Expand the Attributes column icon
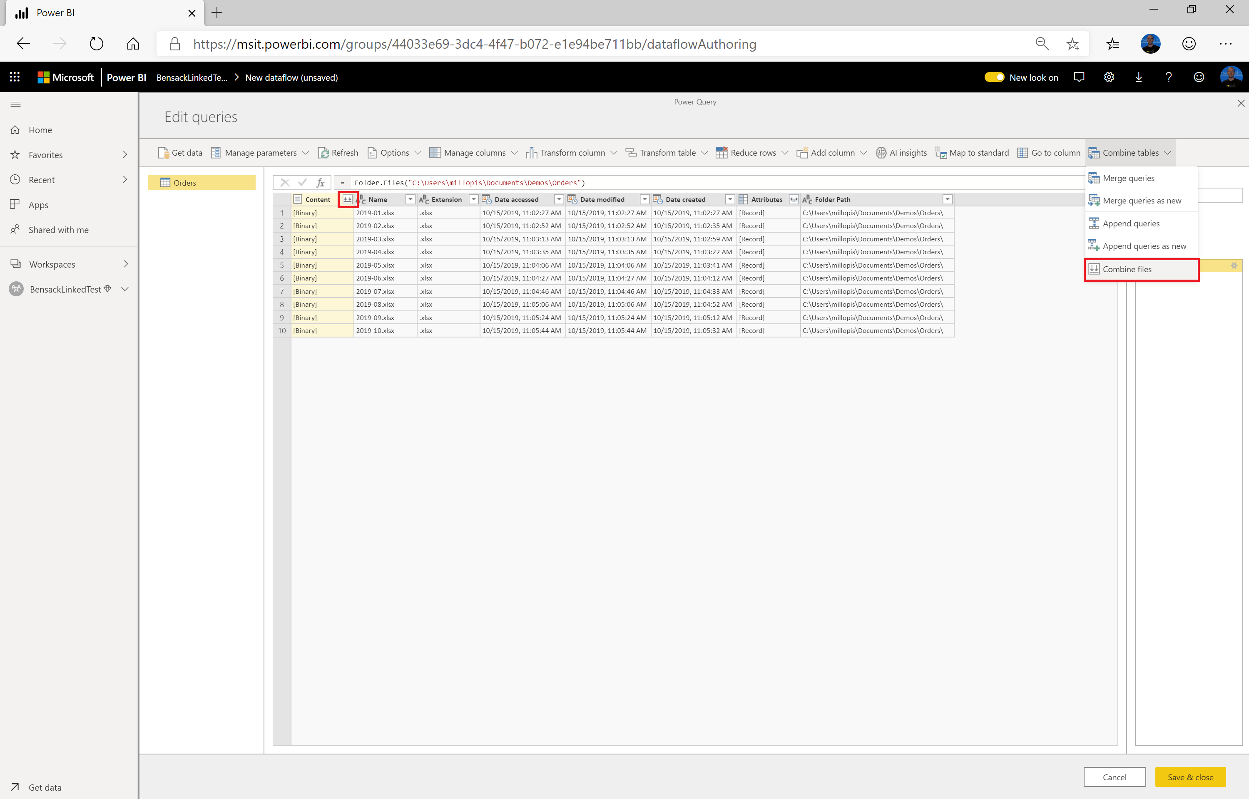 pos(794,199)
